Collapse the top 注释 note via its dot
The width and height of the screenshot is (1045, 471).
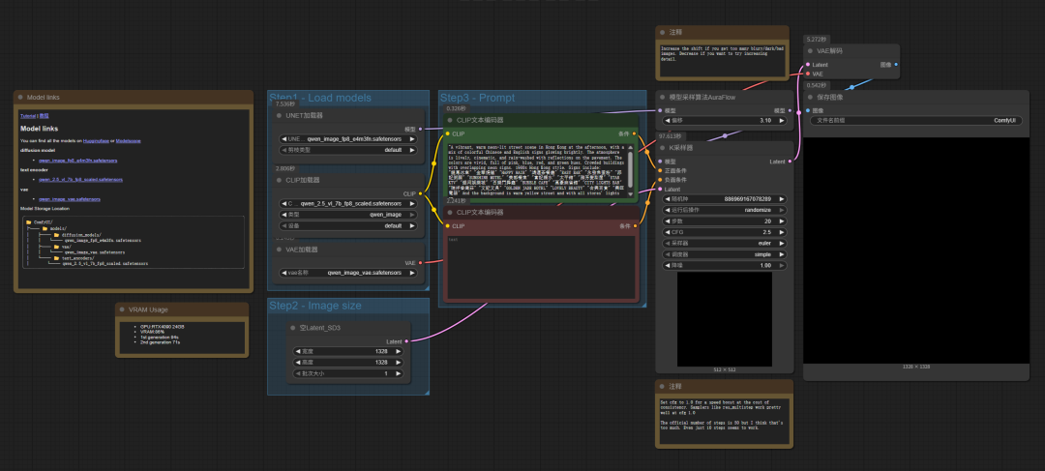(x=663, y=32)
